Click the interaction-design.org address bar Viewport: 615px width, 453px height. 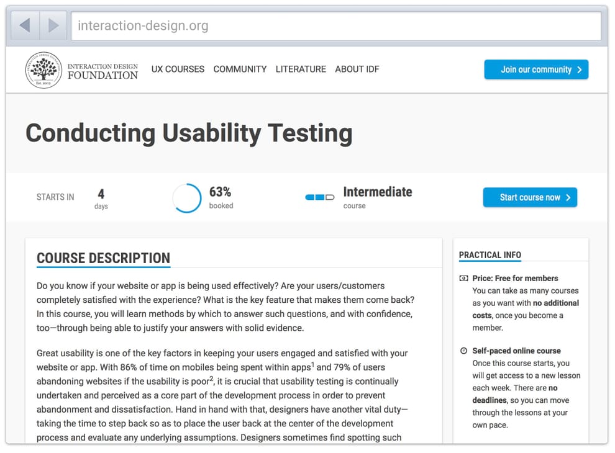coord(335,25)
